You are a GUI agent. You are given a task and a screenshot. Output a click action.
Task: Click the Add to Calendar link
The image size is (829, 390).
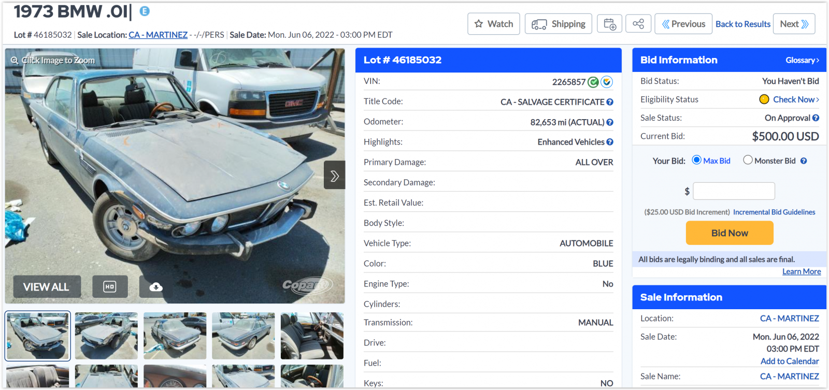[x=790, y=362]
